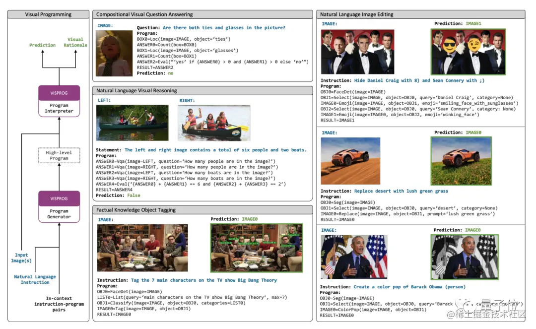Click the IMAGE0=Replace program line
The width and height of the screenshot is (536, 329).
(408, 214)
